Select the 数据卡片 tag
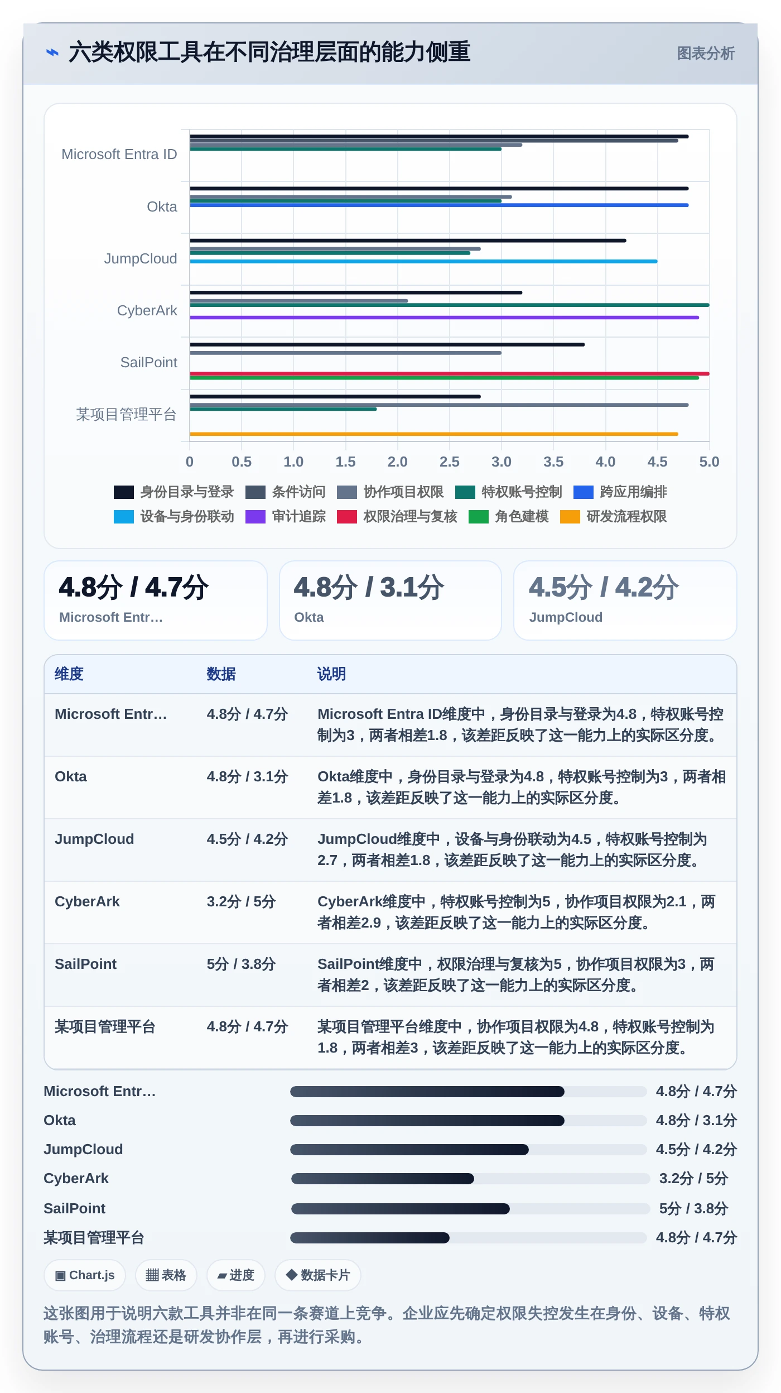 tap(317, 1275)
